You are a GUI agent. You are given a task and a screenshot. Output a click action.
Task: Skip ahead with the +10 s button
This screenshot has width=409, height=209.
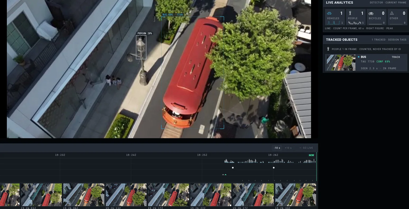coord(288,148)
